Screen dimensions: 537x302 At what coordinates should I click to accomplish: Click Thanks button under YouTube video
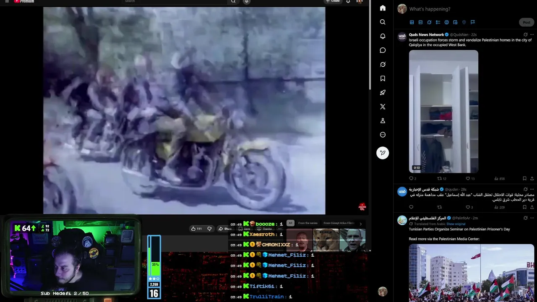click(264, 229)
